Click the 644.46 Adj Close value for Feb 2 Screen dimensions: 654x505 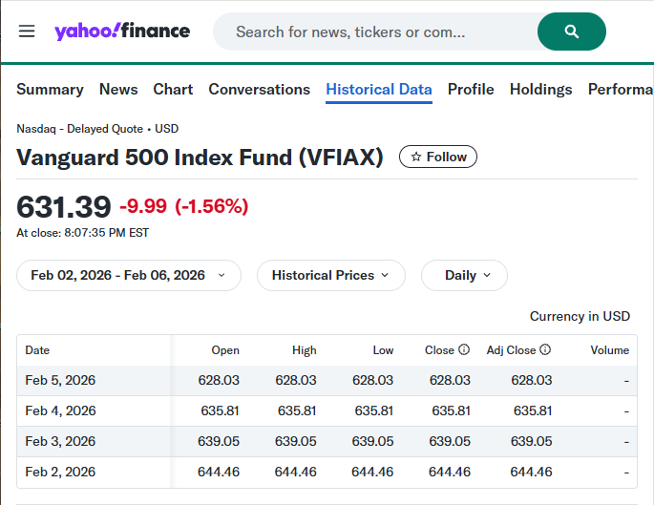531,472
